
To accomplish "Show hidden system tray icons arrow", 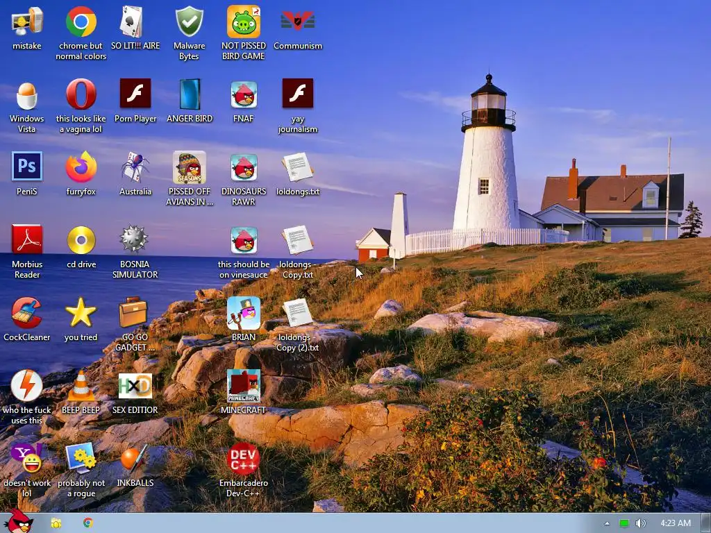I will click(x=607, y=523).
